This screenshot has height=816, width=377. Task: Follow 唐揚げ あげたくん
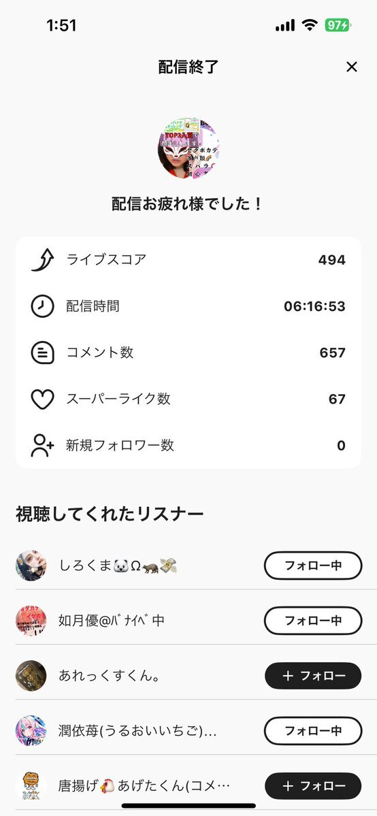pyautogui.click(x=313, y=786)
